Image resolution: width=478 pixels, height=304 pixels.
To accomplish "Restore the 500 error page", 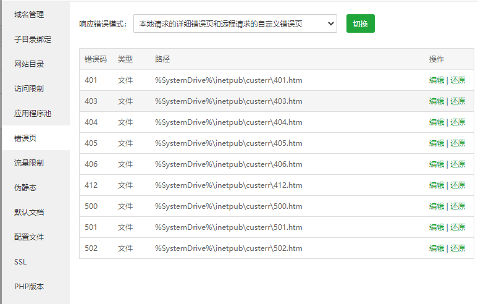I will (x=458, y=206).
